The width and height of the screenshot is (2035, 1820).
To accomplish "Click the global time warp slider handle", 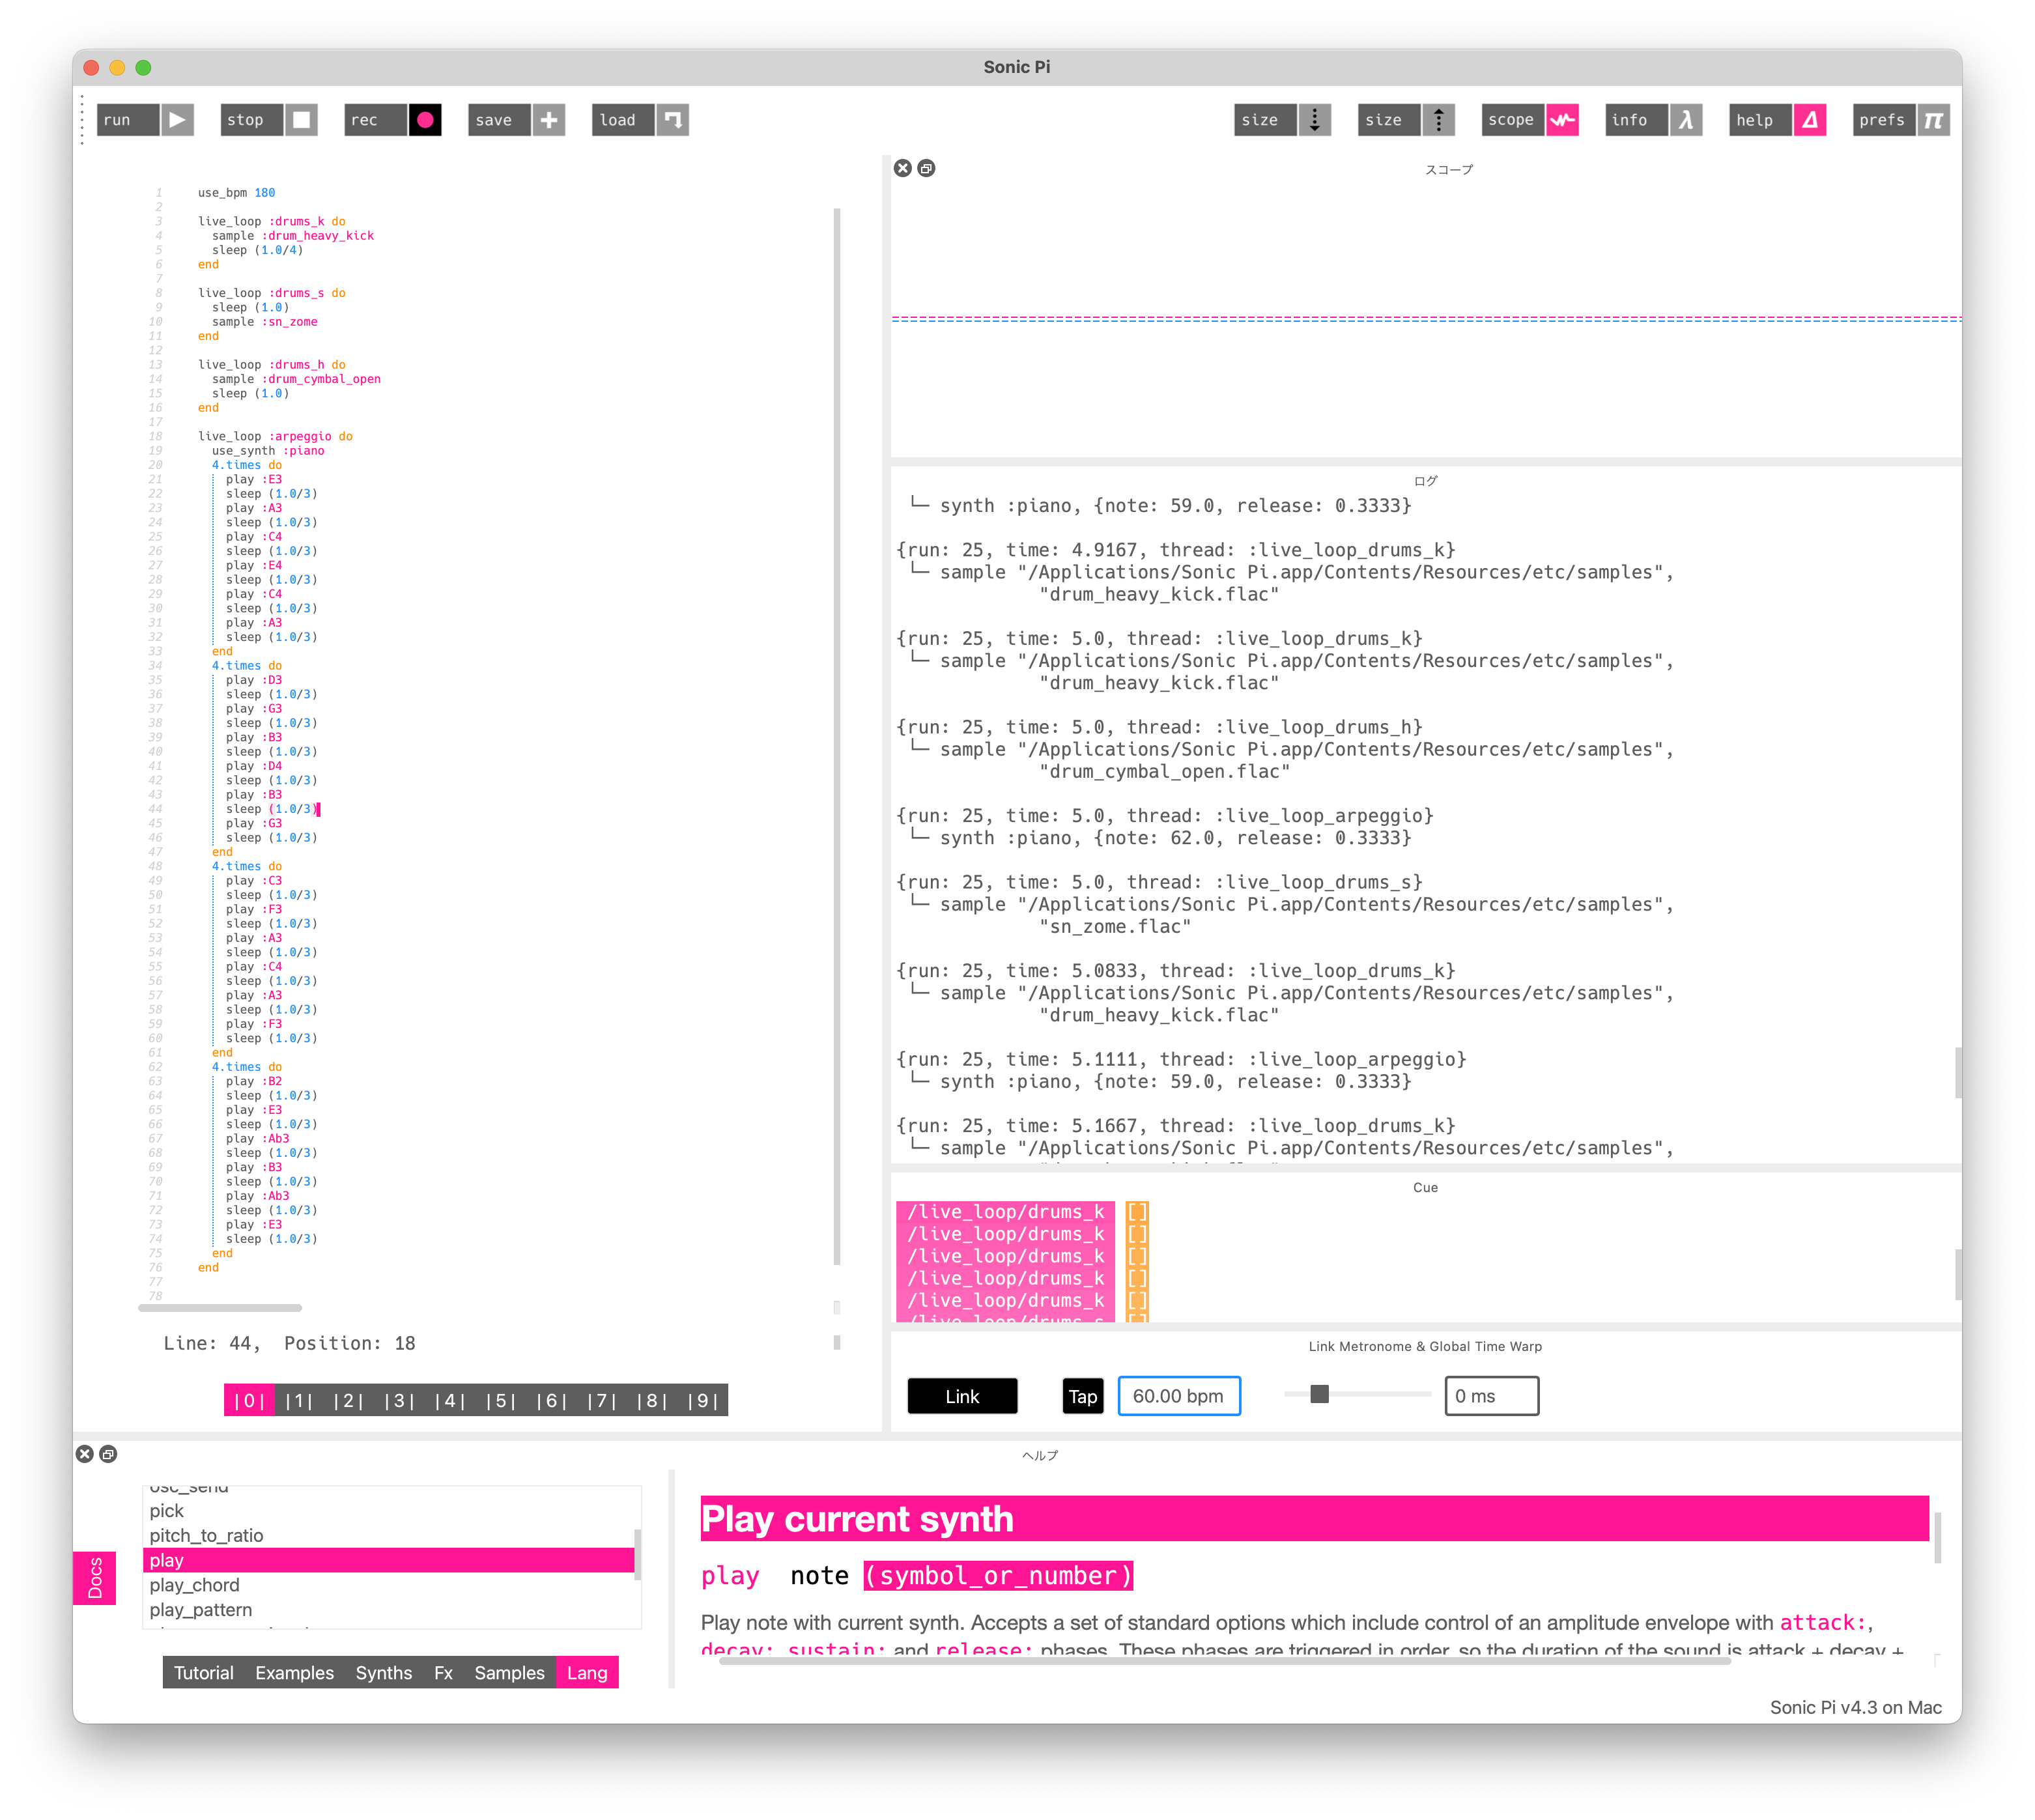I will point(1319,1394).
